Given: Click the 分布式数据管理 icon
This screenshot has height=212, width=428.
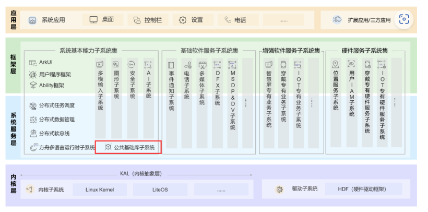Looking at the screenshot, I should coord(33,120).
